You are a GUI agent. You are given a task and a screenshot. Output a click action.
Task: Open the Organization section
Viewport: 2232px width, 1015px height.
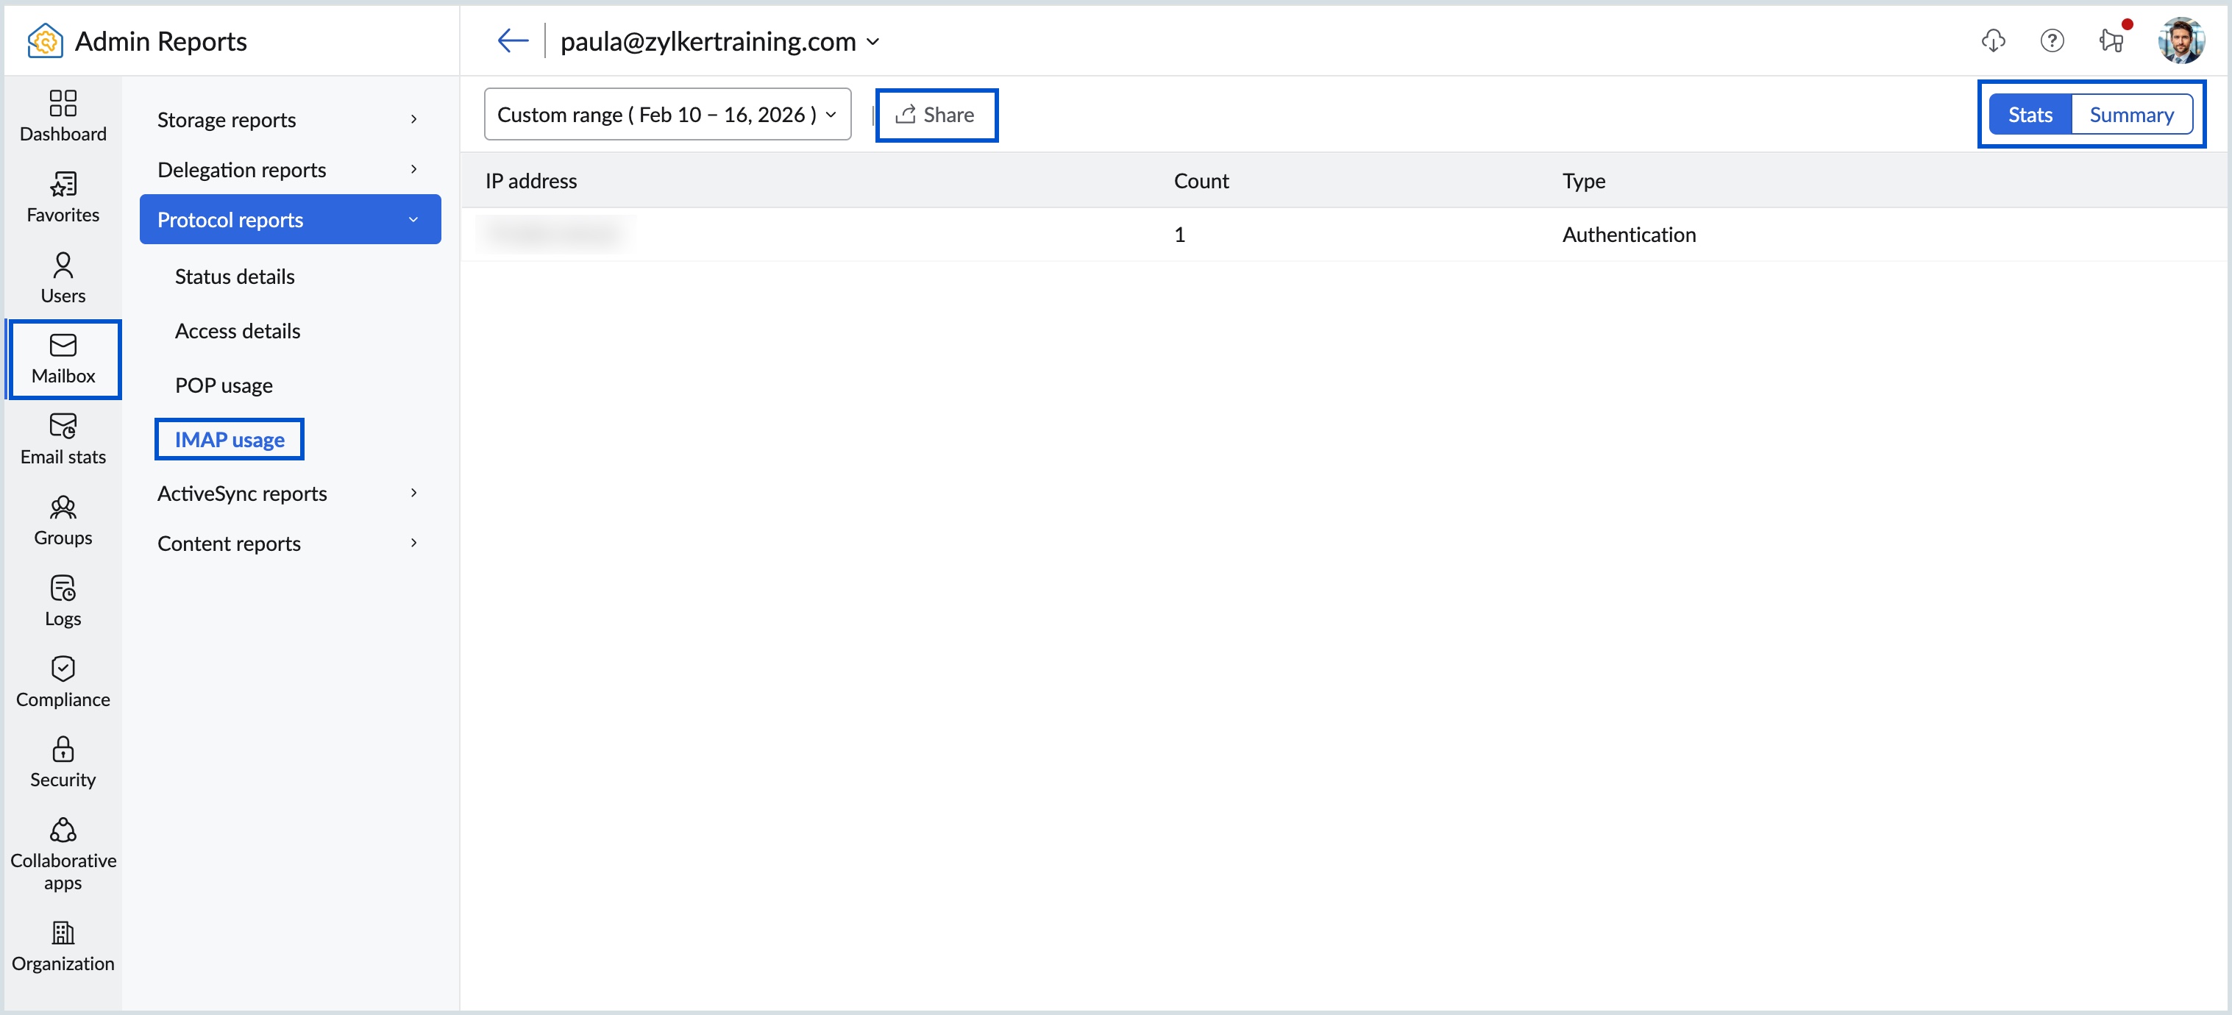pyautogui.click(x=62, y=946)
